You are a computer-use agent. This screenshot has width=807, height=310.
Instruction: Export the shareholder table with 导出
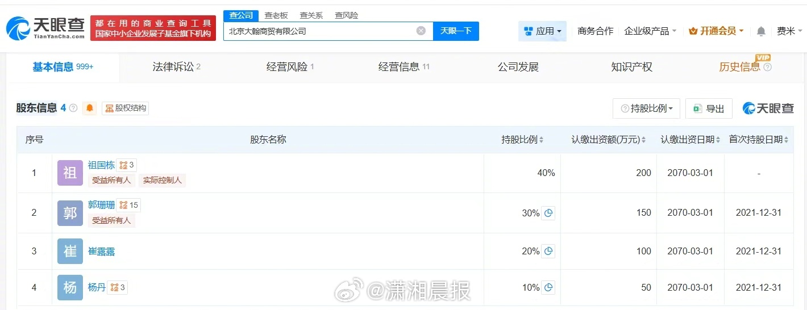click(709, 108)
